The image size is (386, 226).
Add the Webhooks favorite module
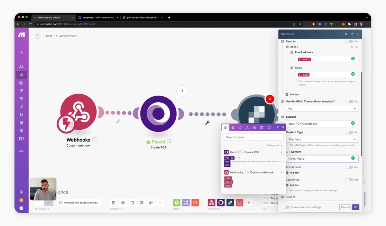click(211, 203)
